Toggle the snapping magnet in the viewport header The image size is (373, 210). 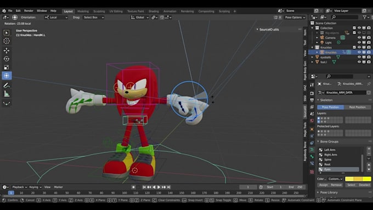162,18
